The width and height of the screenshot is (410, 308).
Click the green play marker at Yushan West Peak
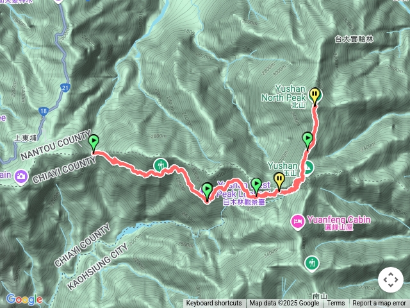(256, 186)
